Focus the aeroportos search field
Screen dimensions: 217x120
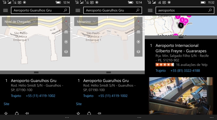coord(185,10)
